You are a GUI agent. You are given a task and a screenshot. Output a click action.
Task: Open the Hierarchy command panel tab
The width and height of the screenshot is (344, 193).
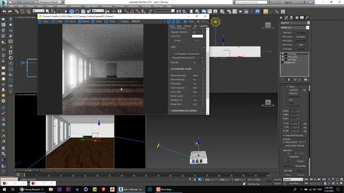pos(291,18)
